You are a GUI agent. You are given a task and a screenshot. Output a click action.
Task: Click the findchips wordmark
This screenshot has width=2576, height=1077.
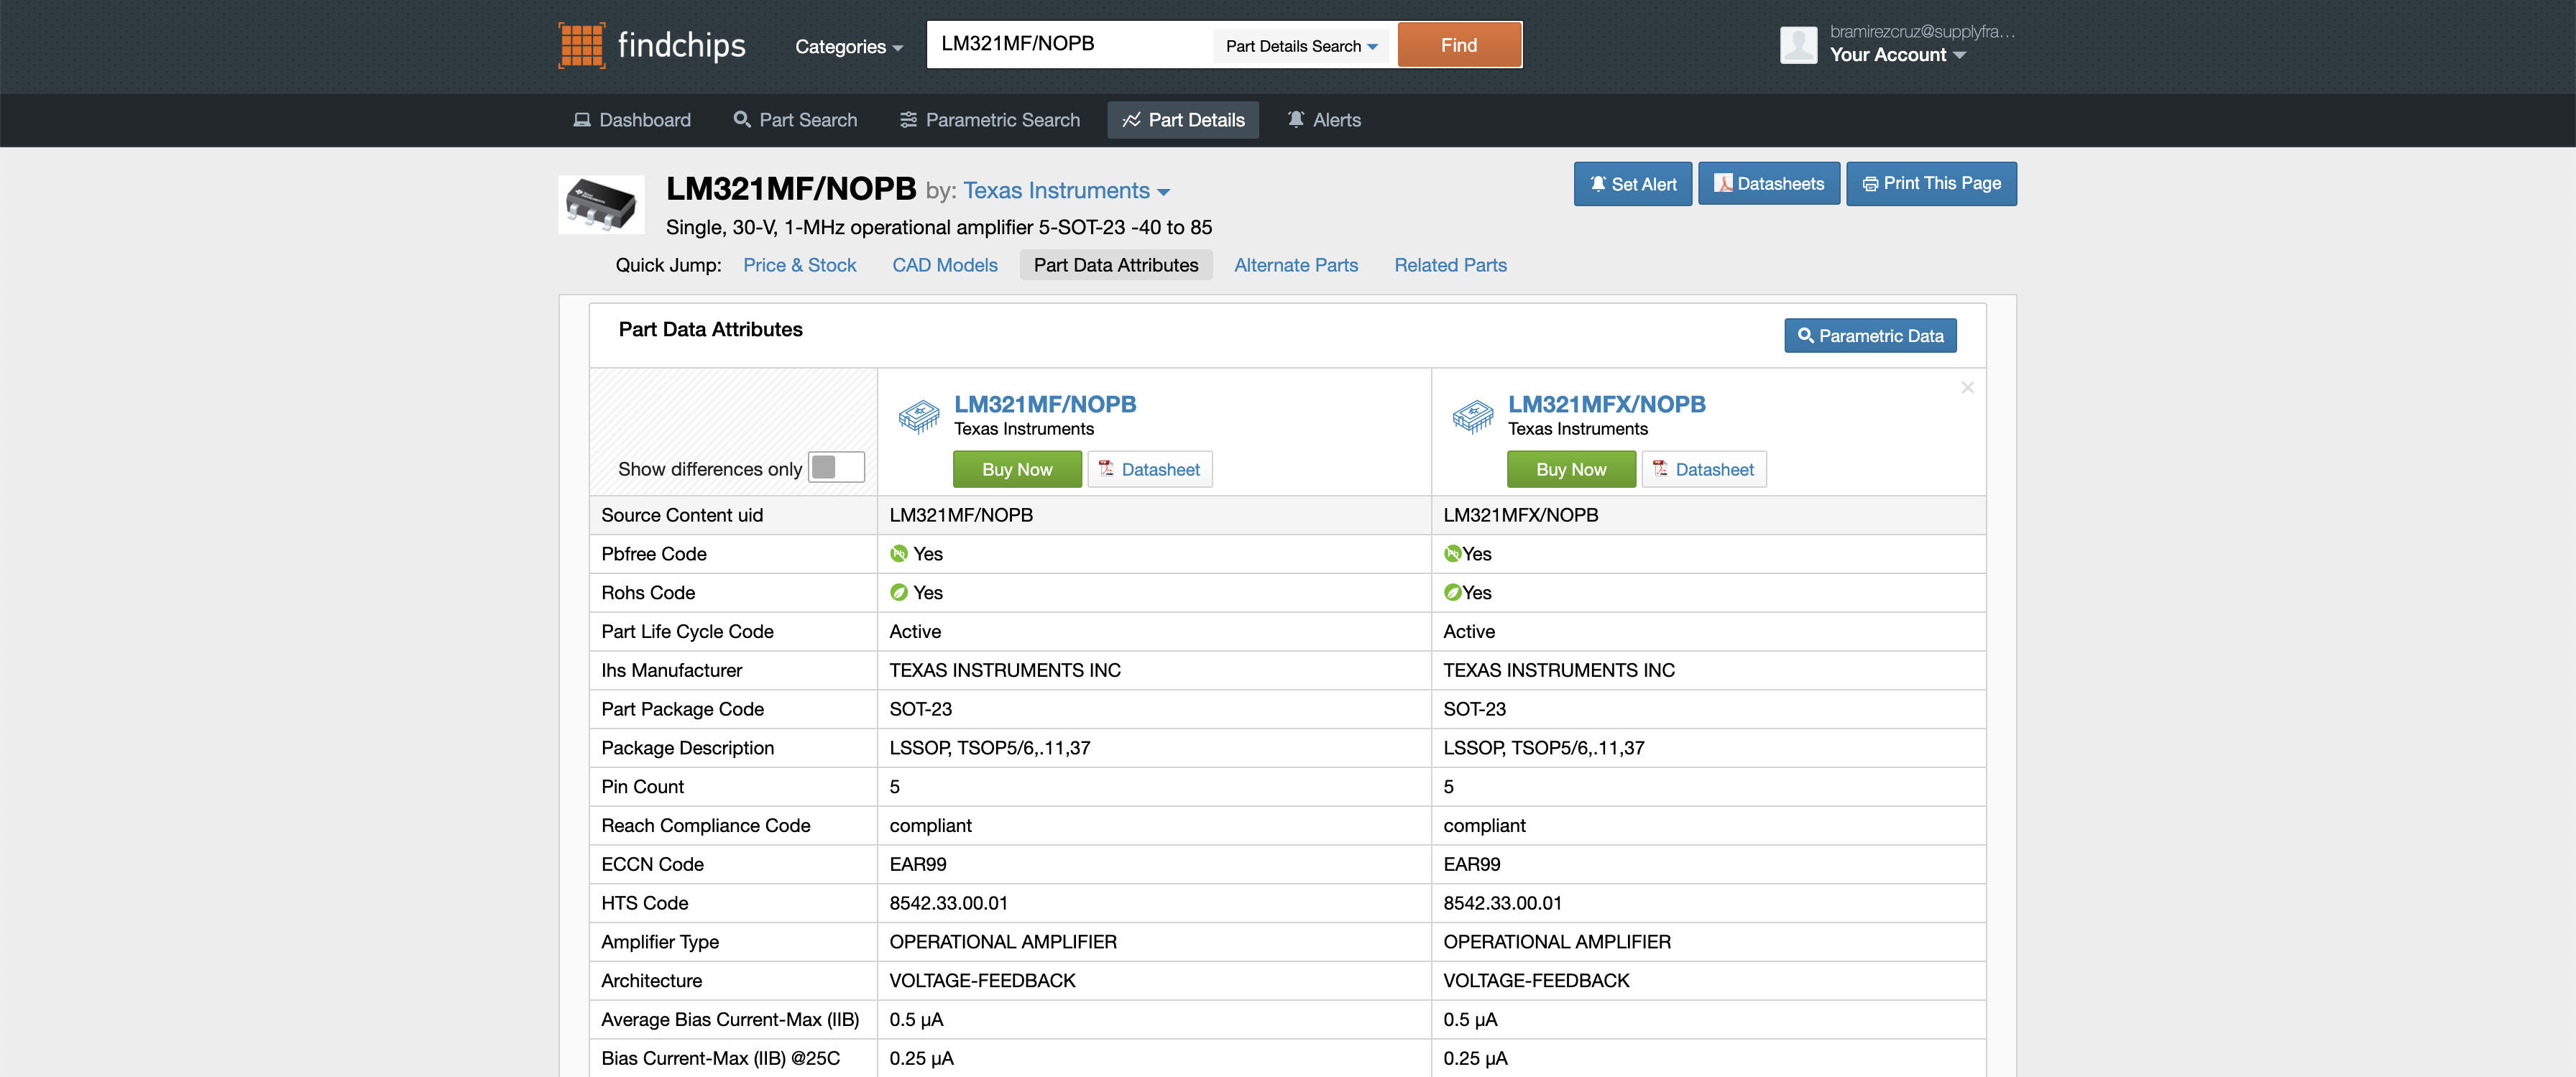coord(682,45)
